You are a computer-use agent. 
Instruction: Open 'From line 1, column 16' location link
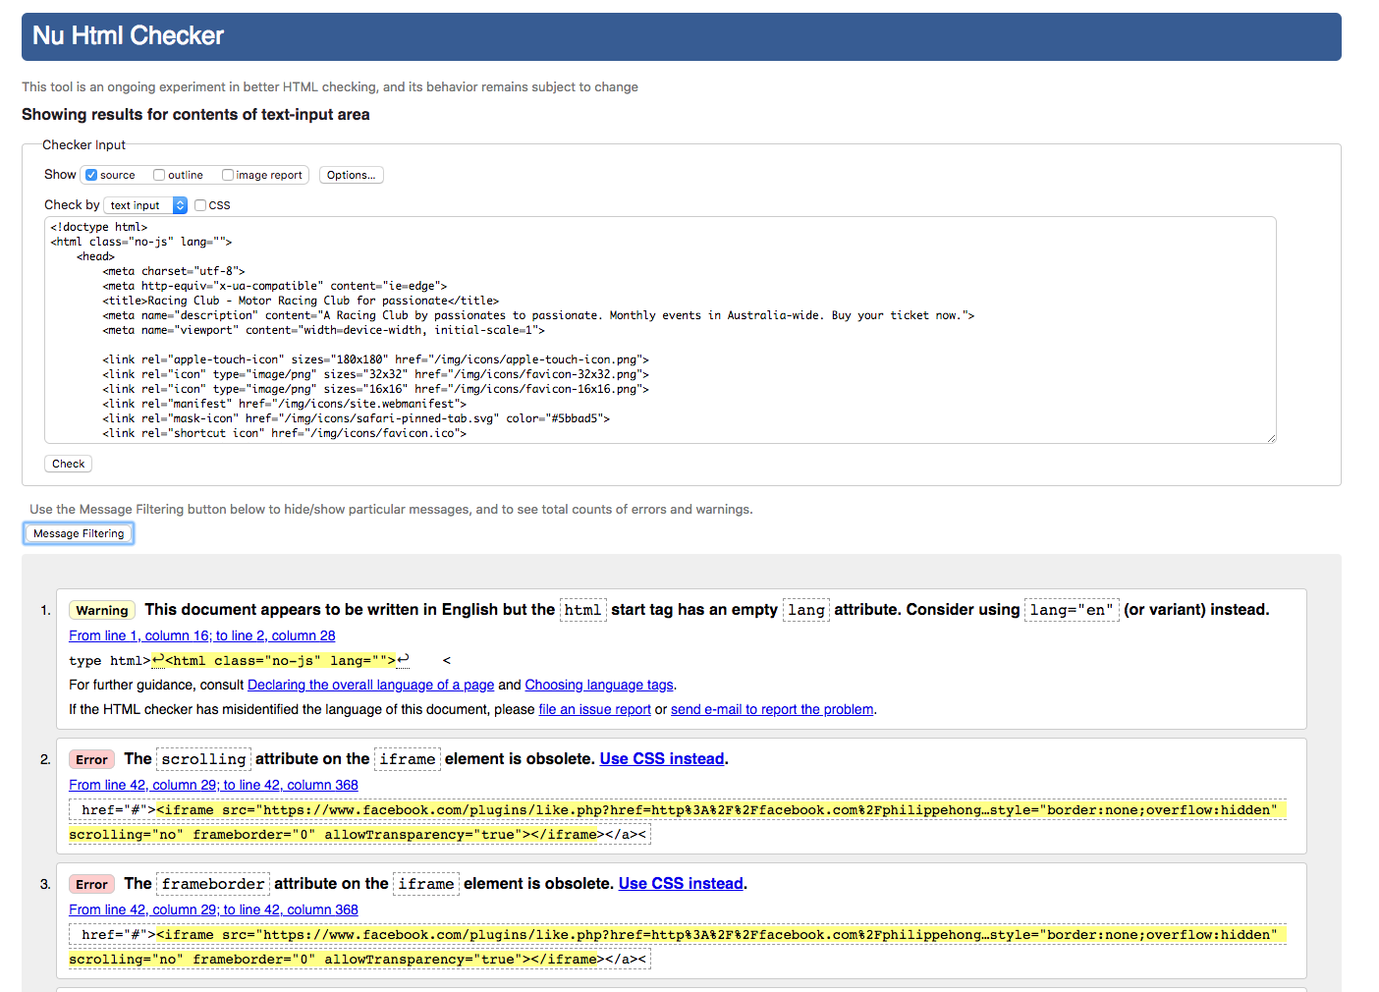202,635
